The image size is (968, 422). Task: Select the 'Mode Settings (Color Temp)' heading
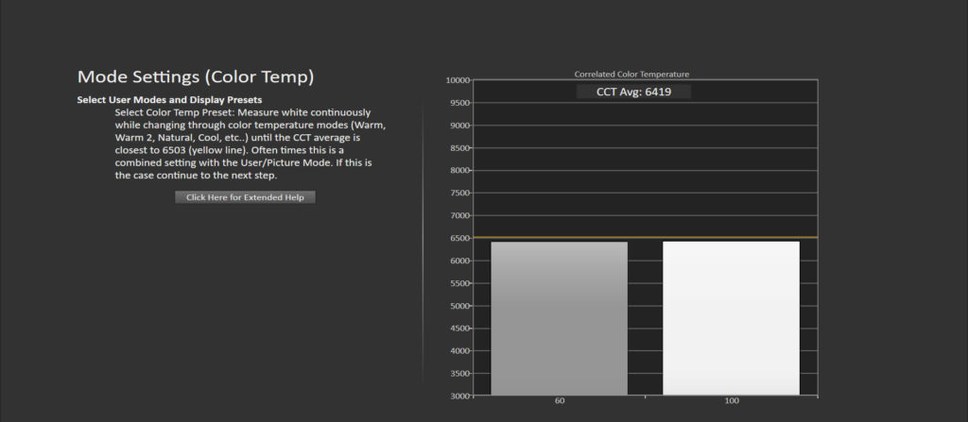pos(196,77)
